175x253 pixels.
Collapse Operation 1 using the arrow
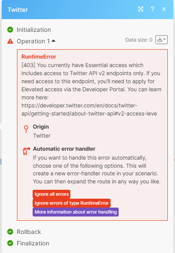click(x=53, y=41)
